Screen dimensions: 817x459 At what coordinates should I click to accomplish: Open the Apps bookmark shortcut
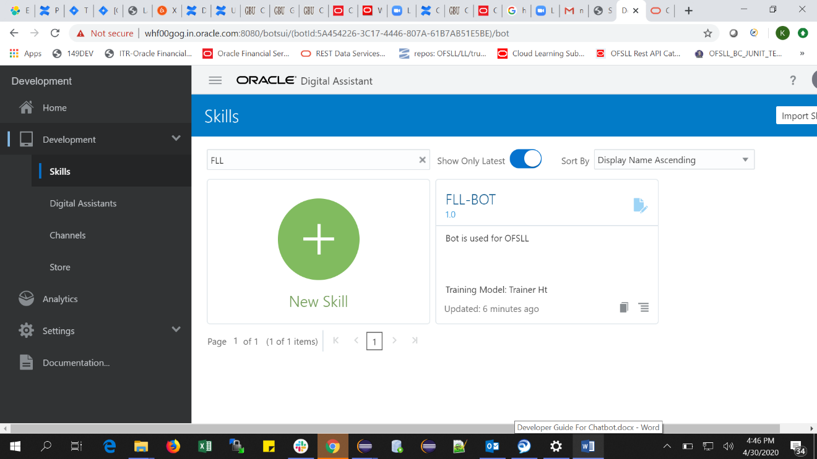25,54
